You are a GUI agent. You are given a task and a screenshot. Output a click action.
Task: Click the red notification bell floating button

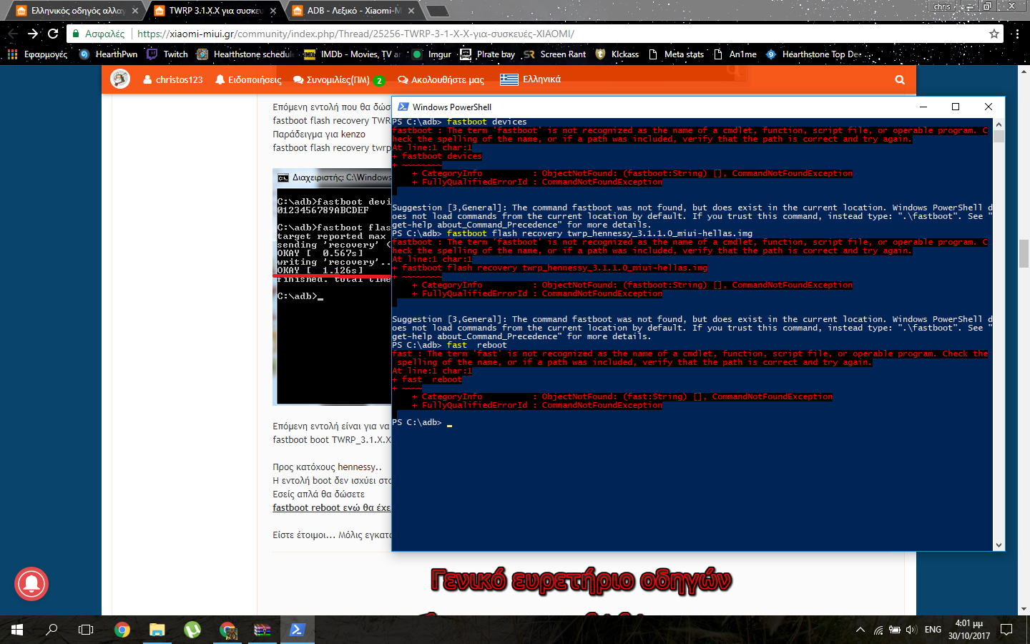coord(31,584)
